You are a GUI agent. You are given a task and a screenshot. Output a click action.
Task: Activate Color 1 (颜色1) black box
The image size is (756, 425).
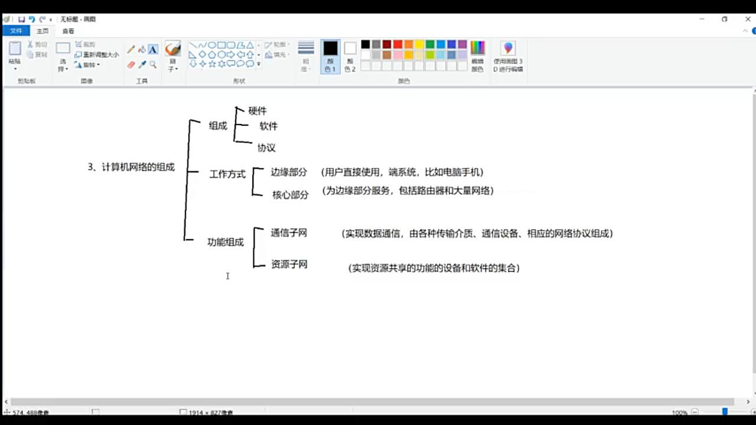point(330,57)
